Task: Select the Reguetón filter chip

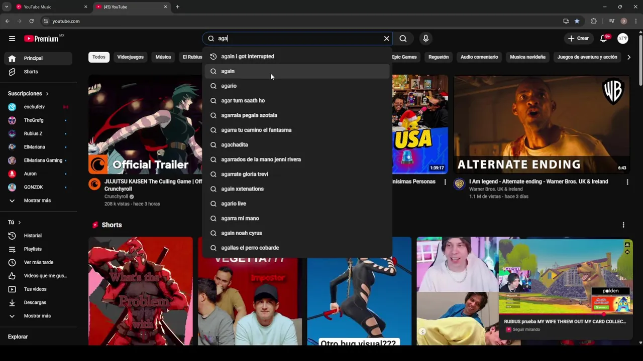Action: (x=439, y=57)
